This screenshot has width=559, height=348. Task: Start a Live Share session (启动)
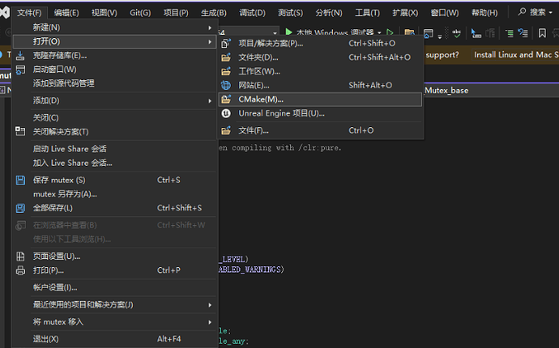pyautogui.click(x=70, y=149)
